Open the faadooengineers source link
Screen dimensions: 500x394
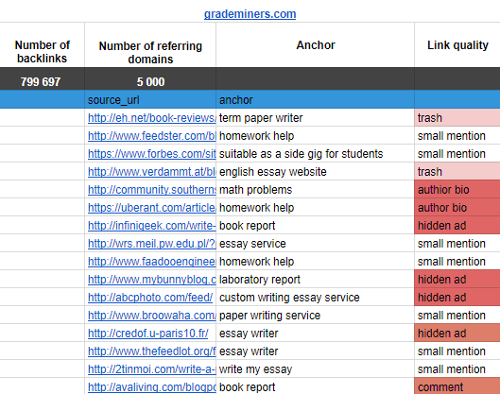152,262
